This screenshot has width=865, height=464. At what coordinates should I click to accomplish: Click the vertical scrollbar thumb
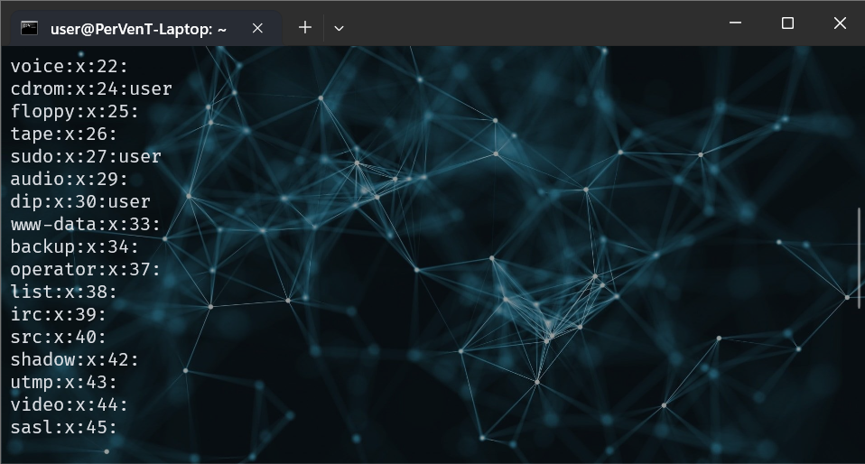pos(860,257)
